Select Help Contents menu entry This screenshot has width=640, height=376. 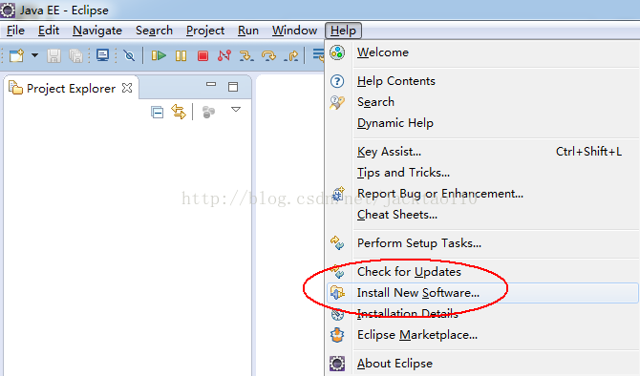tap(482, 81)
